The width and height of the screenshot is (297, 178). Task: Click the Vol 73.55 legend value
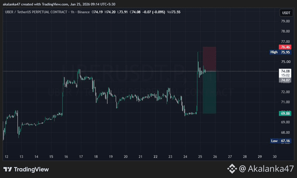[x=174, y=12]
